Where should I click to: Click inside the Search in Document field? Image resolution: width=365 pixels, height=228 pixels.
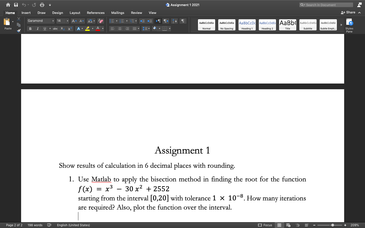coord(326,5)
